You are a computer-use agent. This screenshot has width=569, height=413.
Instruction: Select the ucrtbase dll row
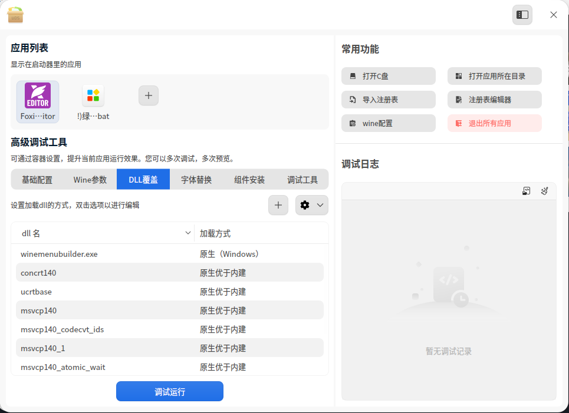pyautogui.click(x=170, y=292)
